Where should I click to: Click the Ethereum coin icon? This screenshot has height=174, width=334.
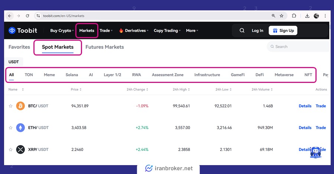tap(20, 128)
